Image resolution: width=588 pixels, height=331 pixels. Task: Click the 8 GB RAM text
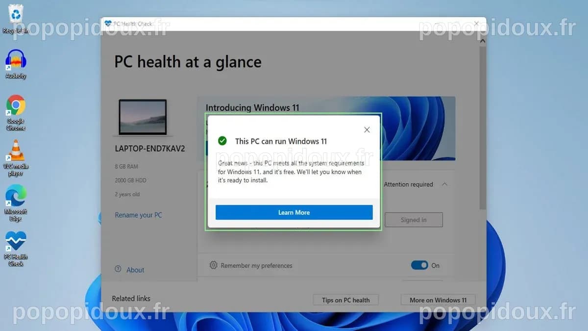point(126,167)
